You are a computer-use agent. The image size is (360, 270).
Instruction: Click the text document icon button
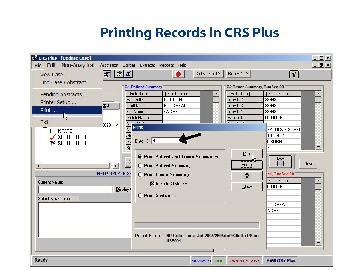tap(280, 161)
